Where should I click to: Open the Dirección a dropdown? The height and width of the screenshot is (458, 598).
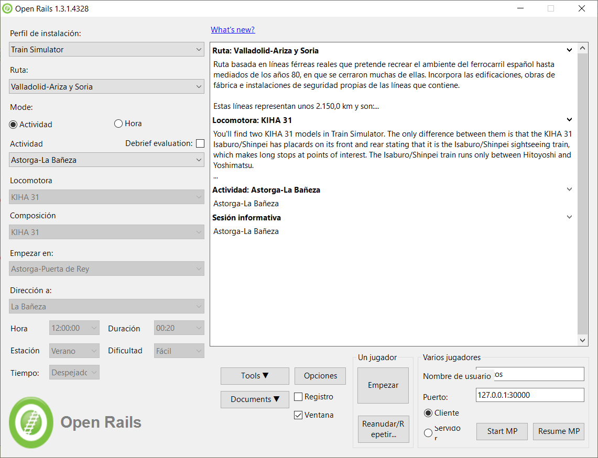[106, 306]
